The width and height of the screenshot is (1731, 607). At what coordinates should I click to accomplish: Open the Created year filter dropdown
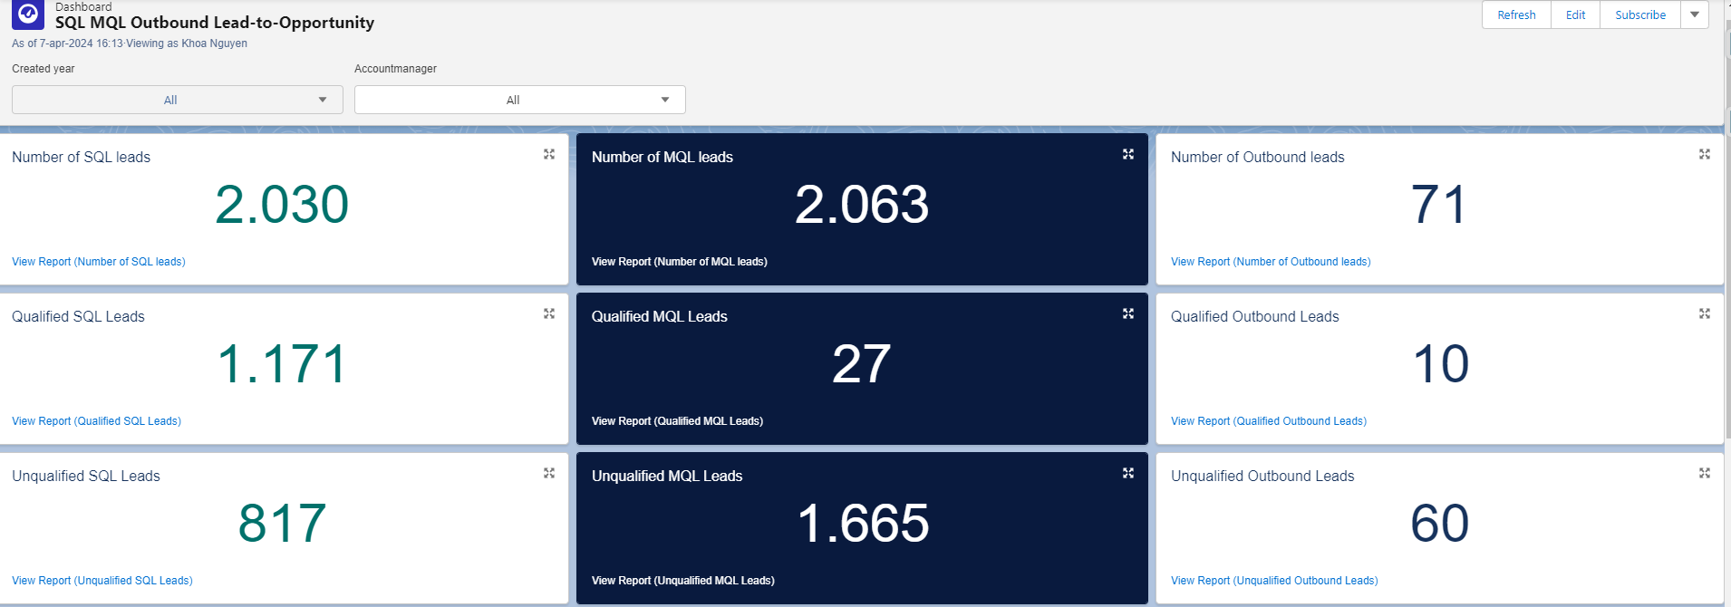(177, 100)
